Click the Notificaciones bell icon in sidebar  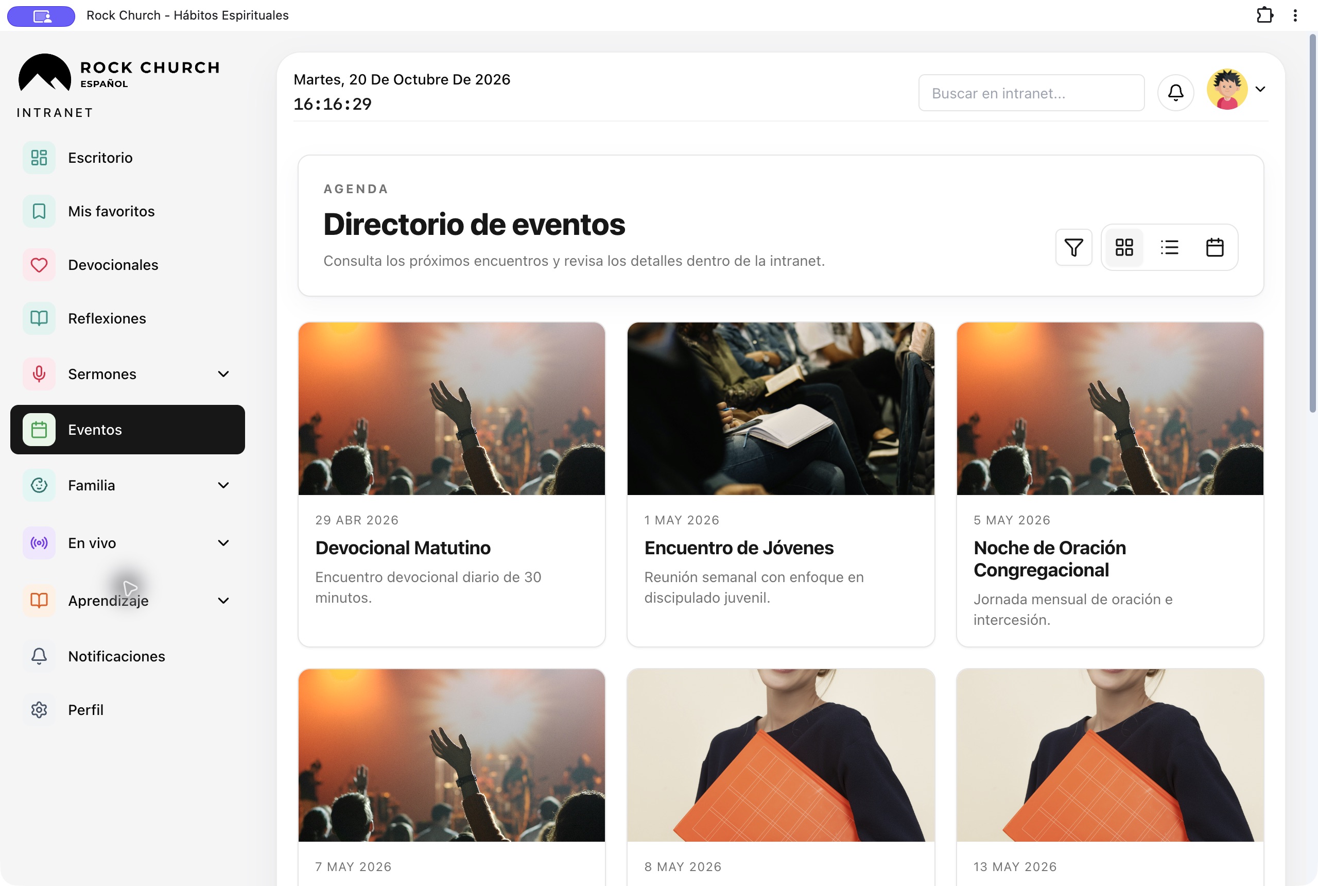(x=39, y=656)
